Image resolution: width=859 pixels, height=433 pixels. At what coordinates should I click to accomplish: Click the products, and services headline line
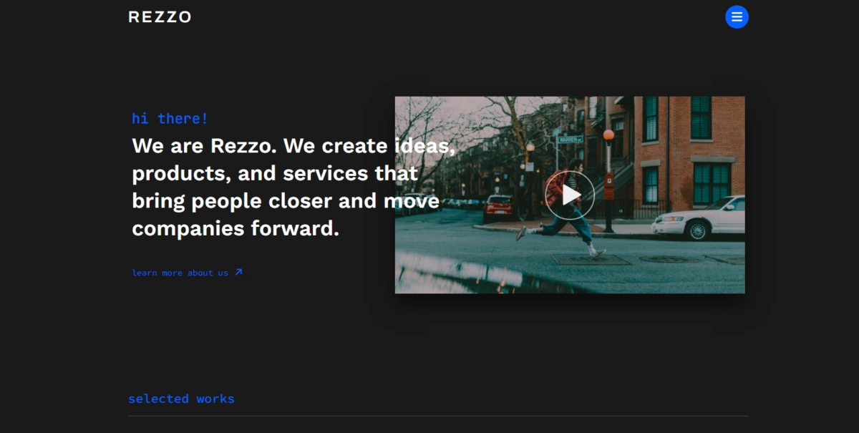click(275, 174)
